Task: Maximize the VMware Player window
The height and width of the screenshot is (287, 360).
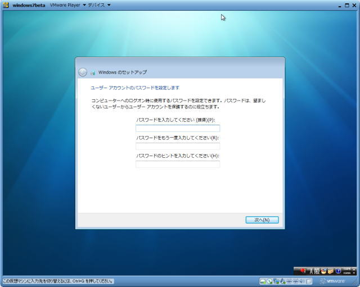Action: click(347, 5)
